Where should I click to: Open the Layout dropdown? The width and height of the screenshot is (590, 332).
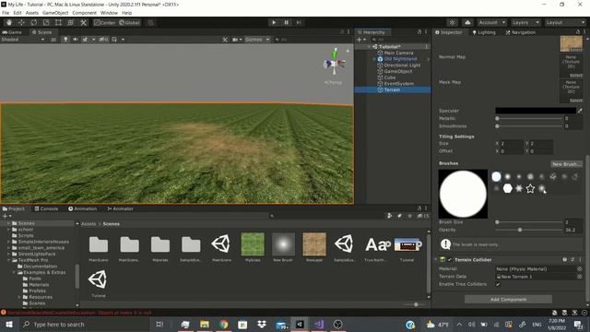(x=565, y=22)
